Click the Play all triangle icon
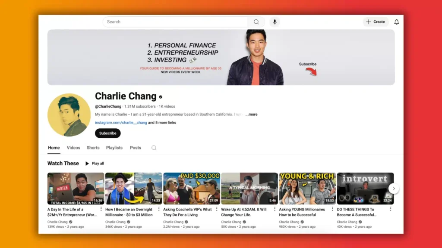The height and width of the screenshot is (248, 442). (x=88, y=163)
